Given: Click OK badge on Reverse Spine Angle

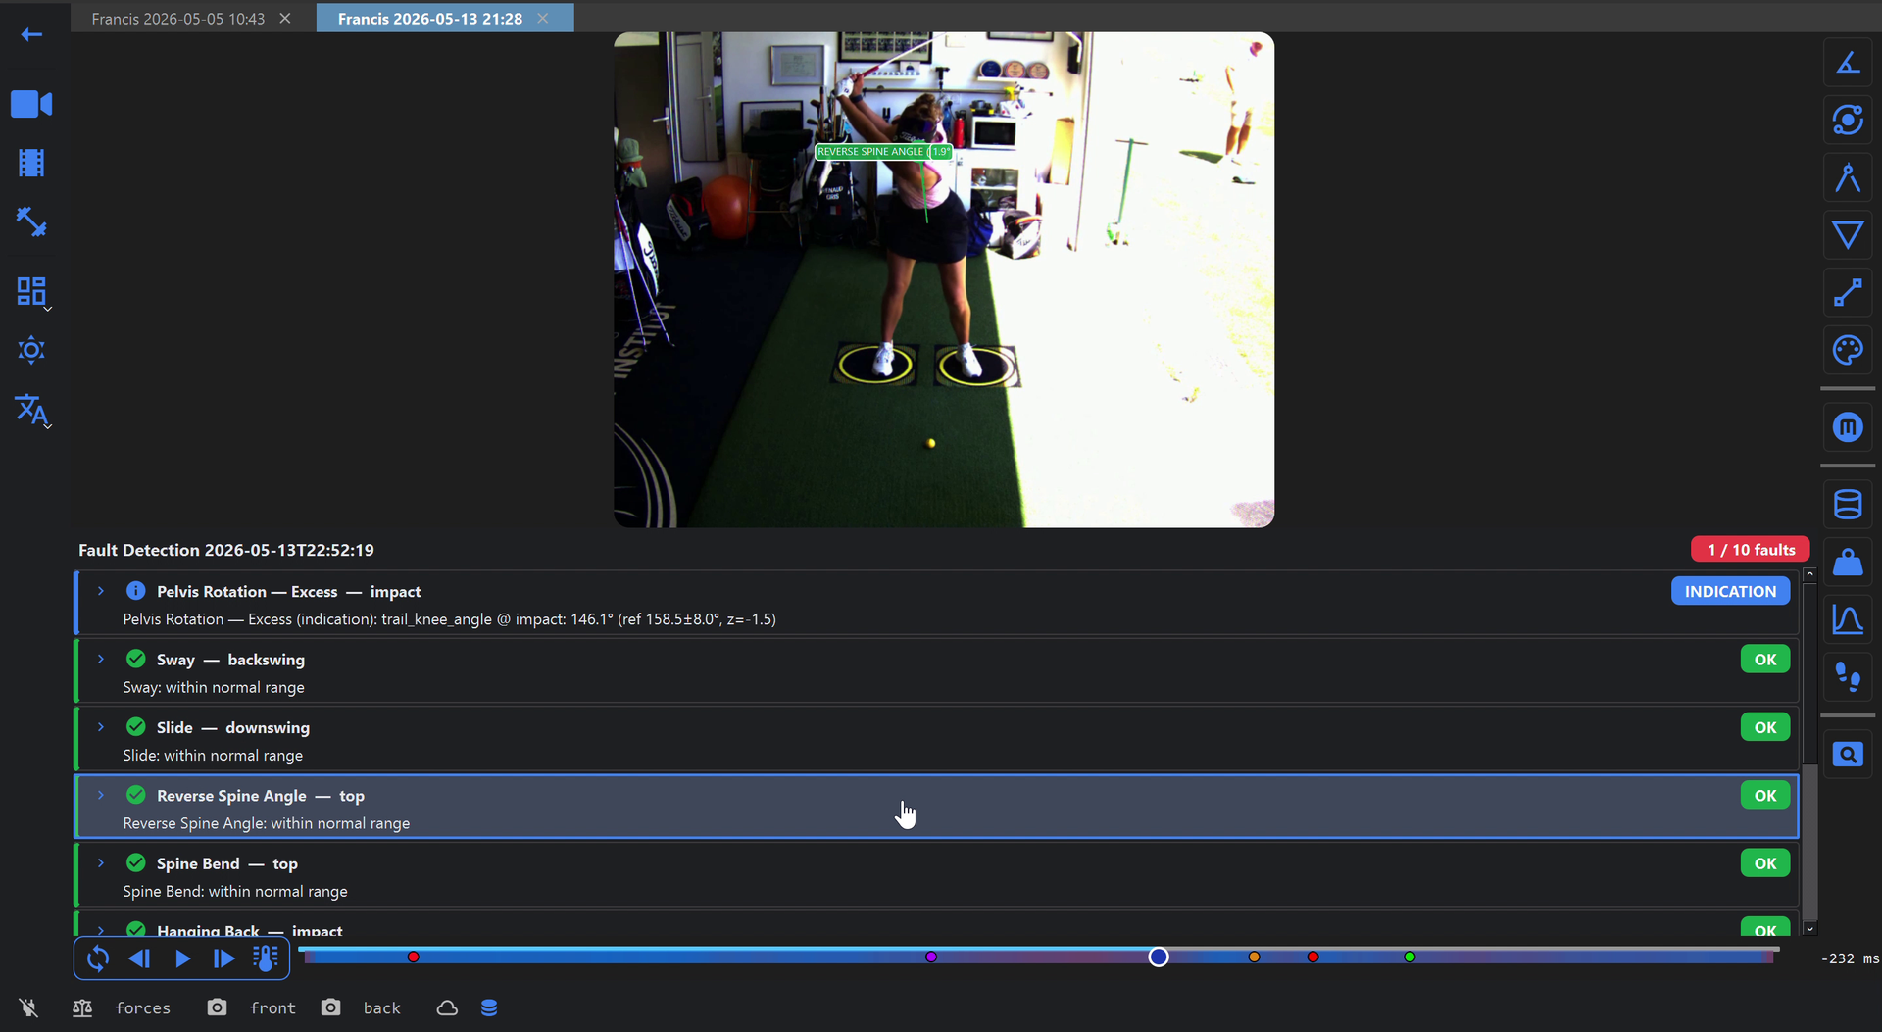Looking at the screenshot, I should pos(1765,795).
